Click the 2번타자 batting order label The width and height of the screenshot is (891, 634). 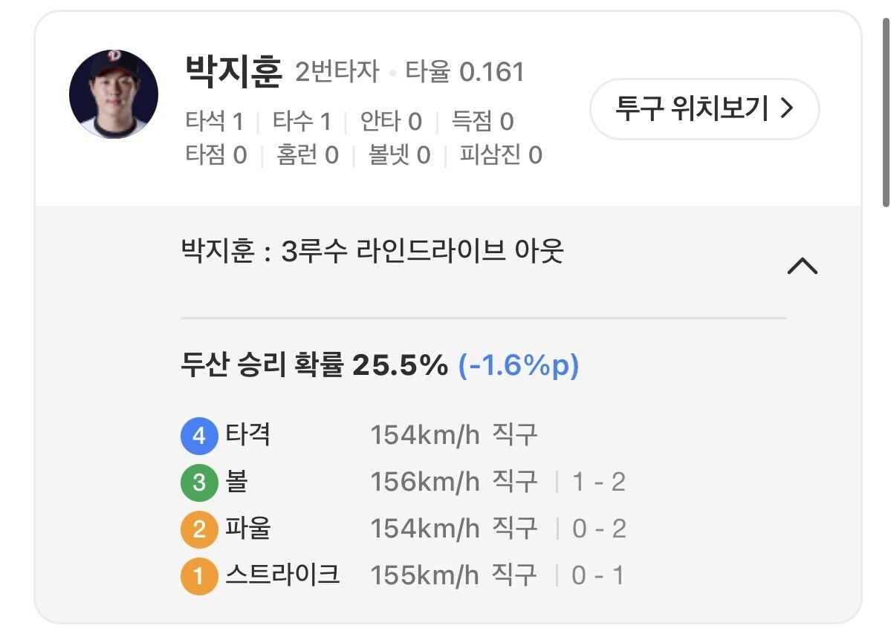click(337, 73)
